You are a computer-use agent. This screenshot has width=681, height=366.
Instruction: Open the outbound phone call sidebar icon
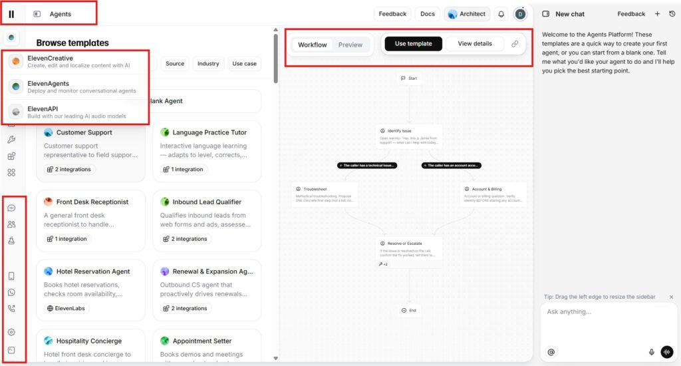pyautogui.click(x=11, y=309)
